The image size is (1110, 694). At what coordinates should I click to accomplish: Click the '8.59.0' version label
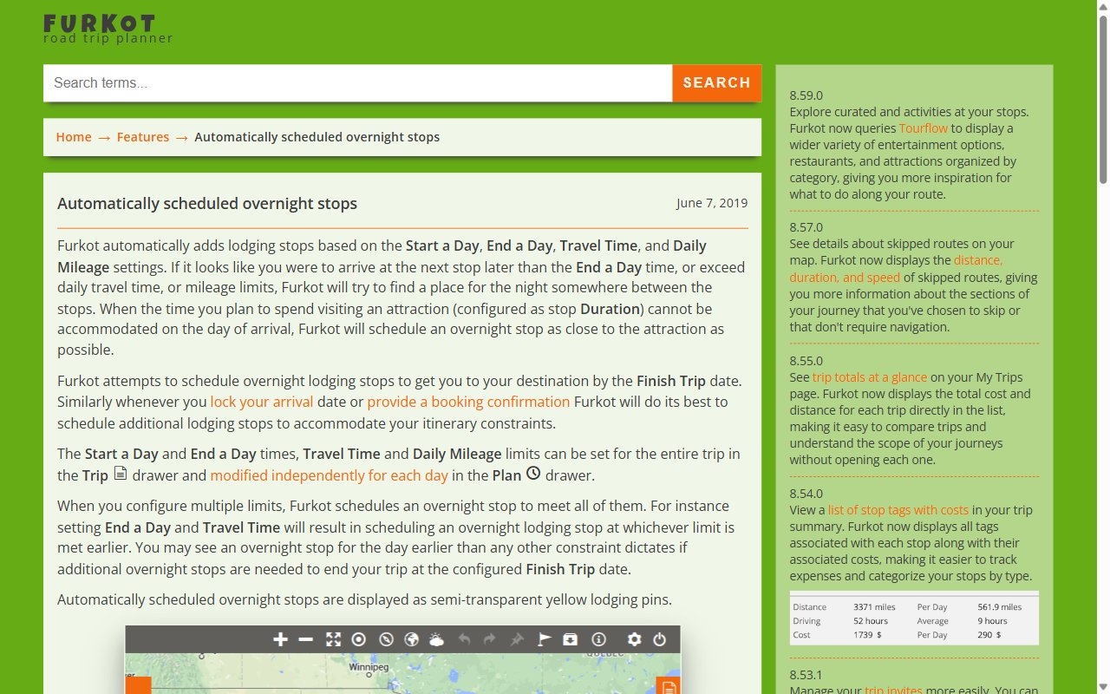click(x=806, y=95)
